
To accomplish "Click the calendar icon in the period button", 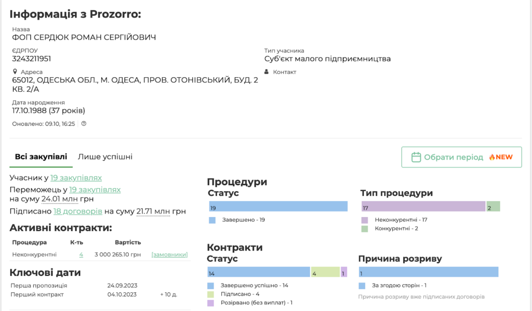I will click(416, 157).
